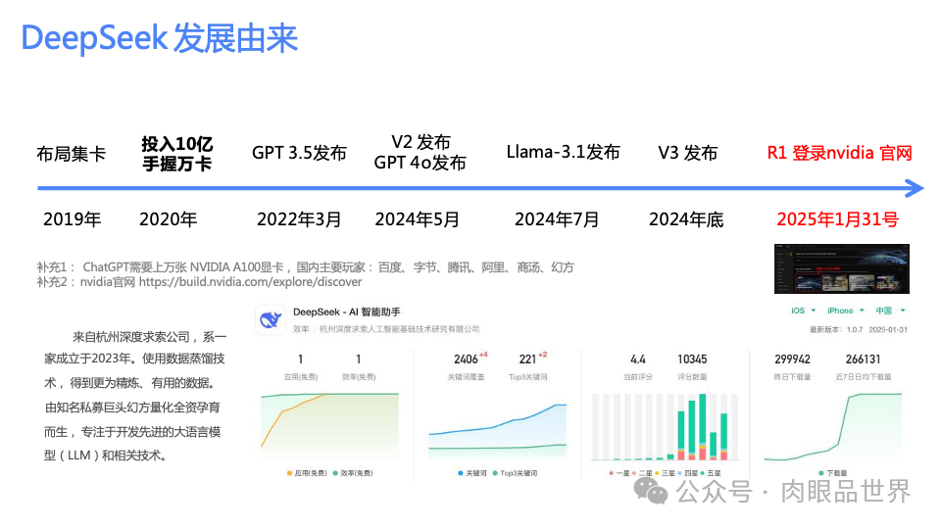This screenshot has width=941, height=529.
Task: Toggle the 五星 rating legend item
Action: [711, 473]
